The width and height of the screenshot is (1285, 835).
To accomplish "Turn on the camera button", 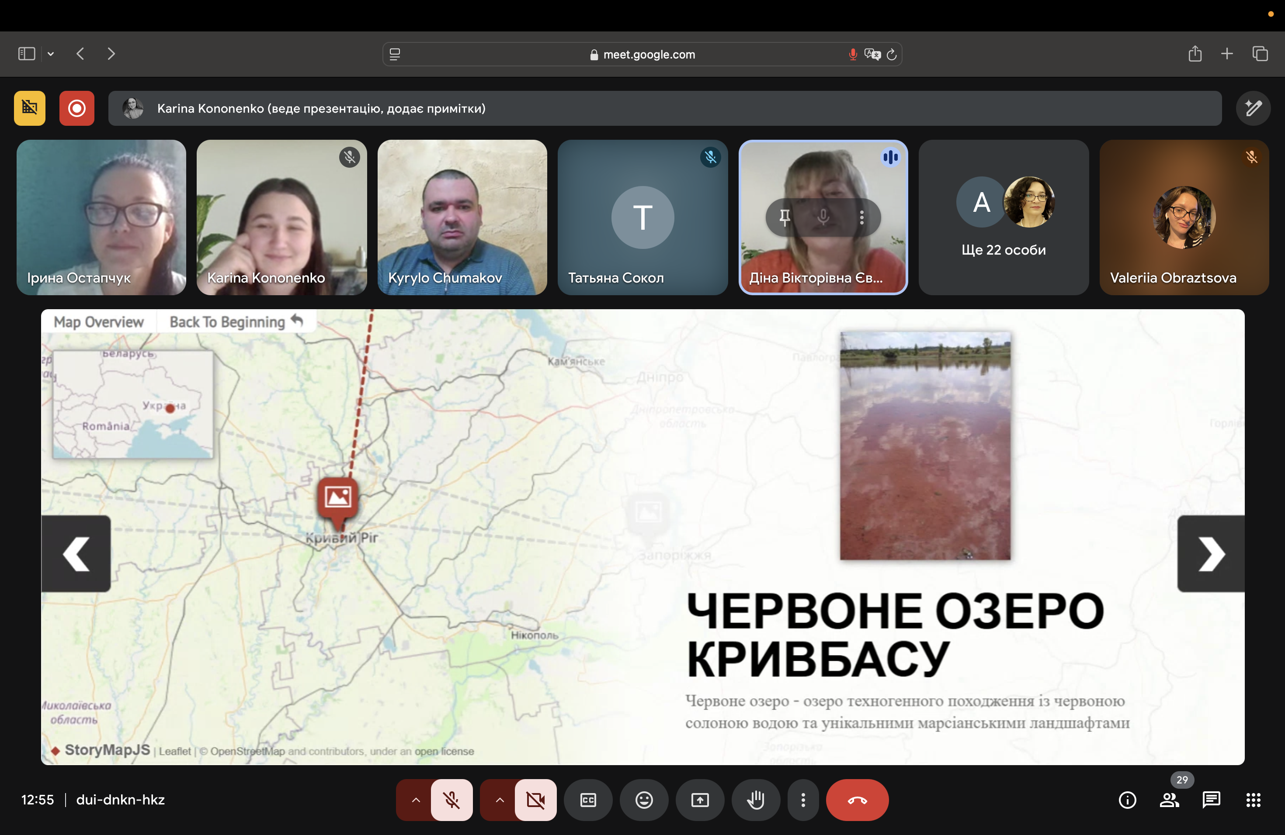I will tap(535, 800).
